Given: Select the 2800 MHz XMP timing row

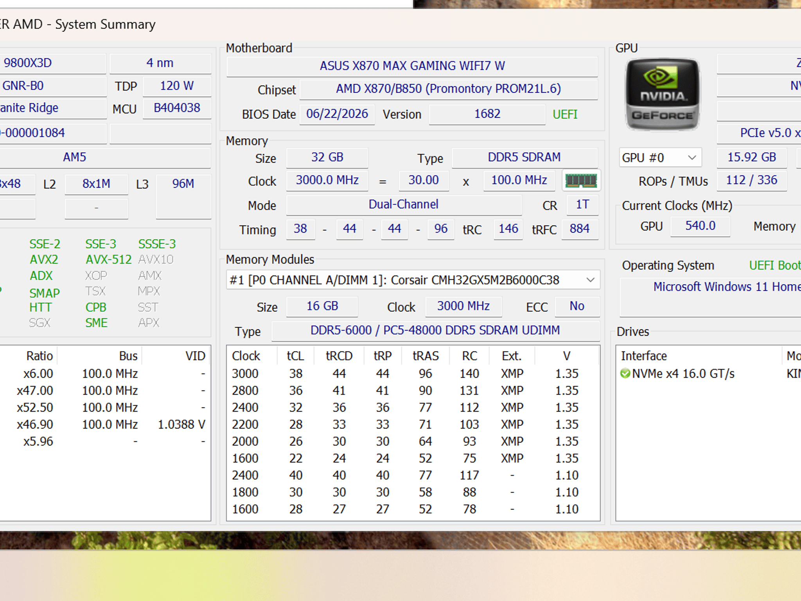Looking at the screenshot, I should pyautogui.click(x=413, y=390).
